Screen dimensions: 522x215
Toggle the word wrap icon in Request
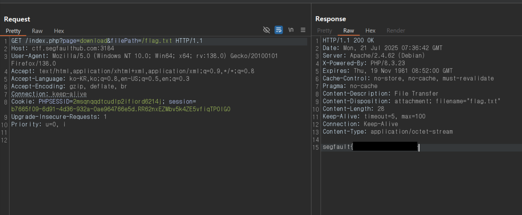tap(279, 30)
